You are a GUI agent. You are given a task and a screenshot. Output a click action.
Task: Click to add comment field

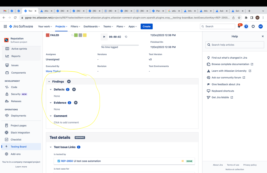pyautogui.click(x=66, y=122)
